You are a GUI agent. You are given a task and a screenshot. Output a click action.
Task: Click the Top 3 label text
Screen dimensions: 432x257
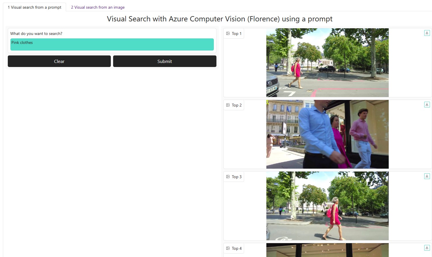pos(237,177)
